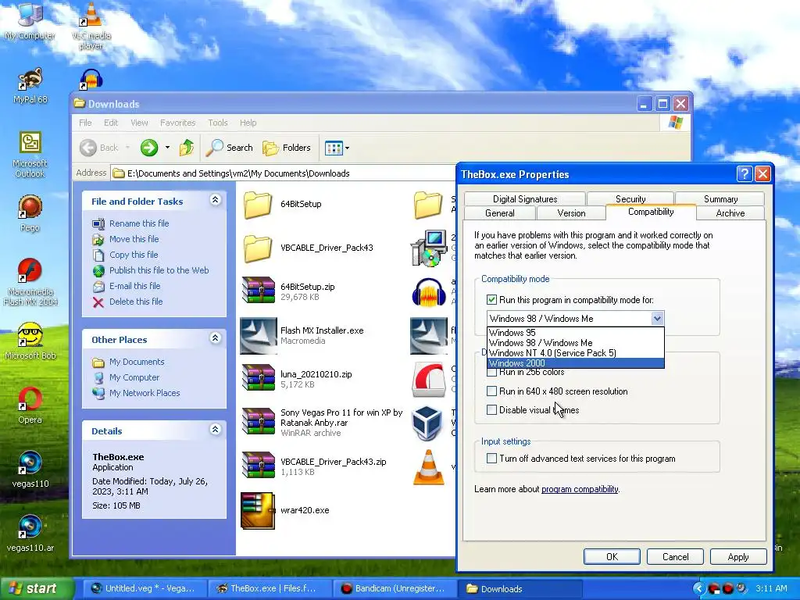Switch to Digital Signatures tab

524,199
